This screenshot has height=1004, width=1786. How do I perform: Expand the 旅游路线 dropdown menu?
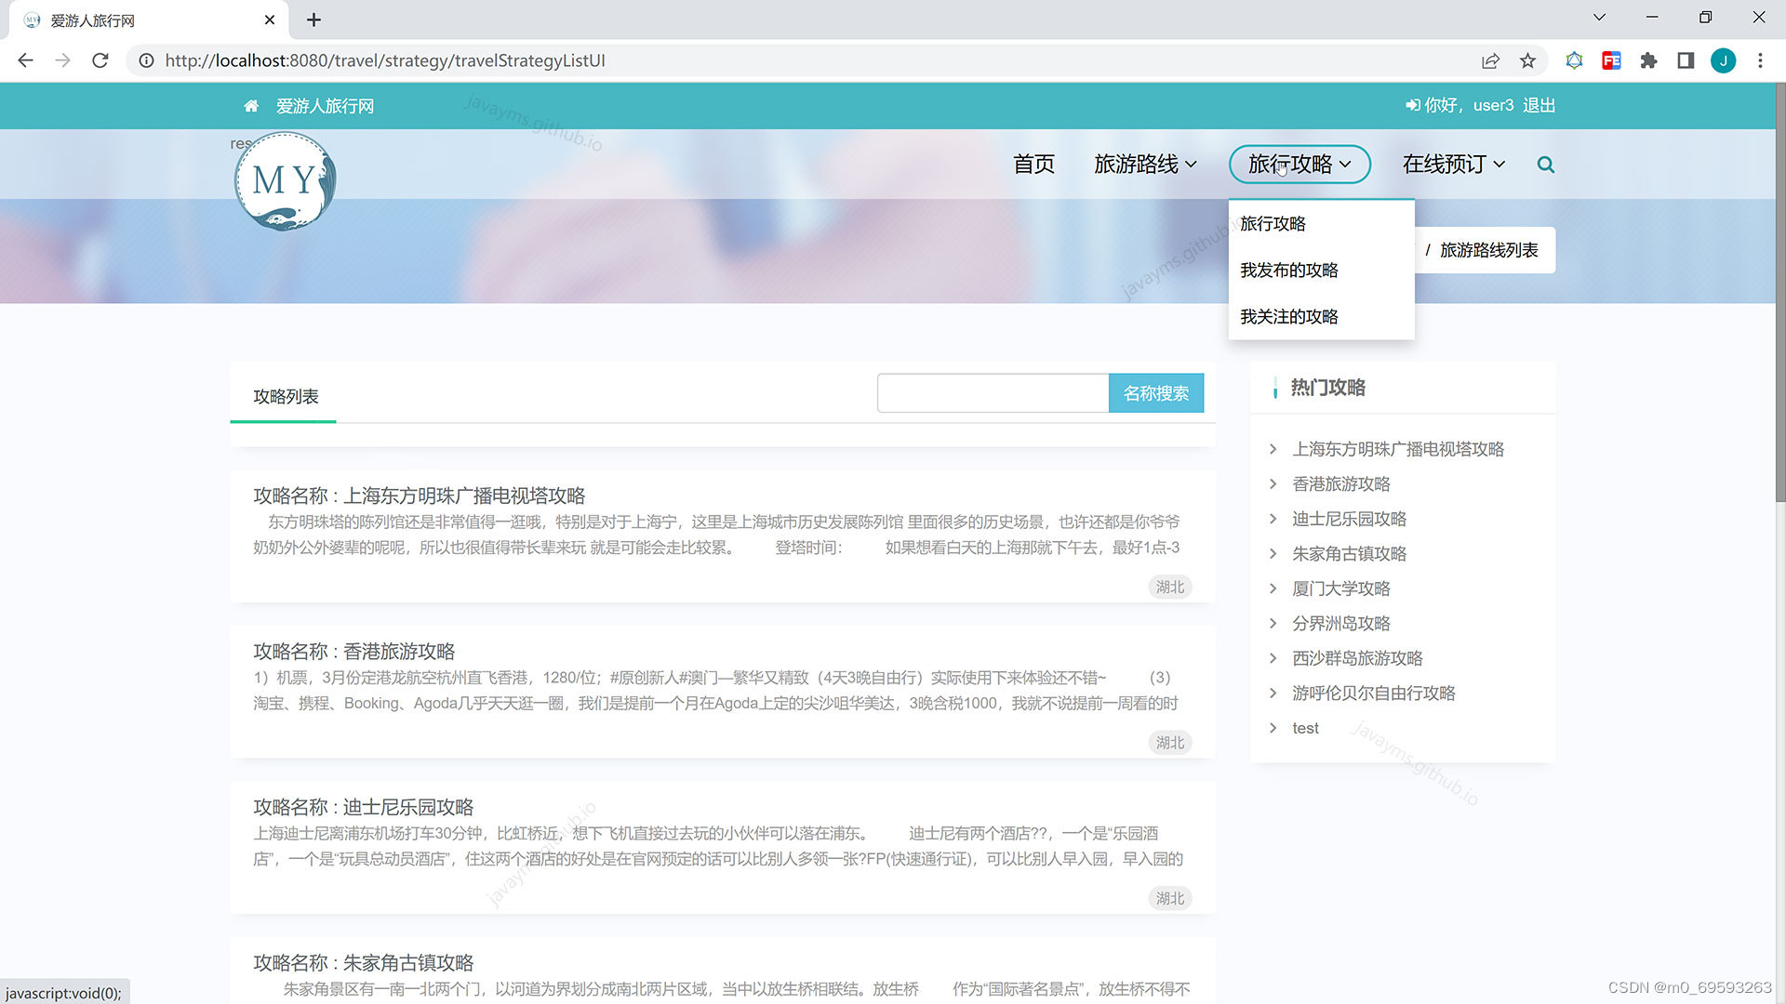pos(1145,165)
